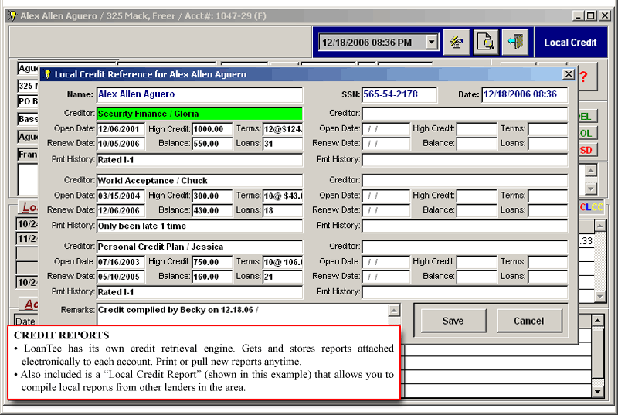Click Remarks scrollbar up arrow
Viewport: 618px width, 415px height.
(394, 311)
